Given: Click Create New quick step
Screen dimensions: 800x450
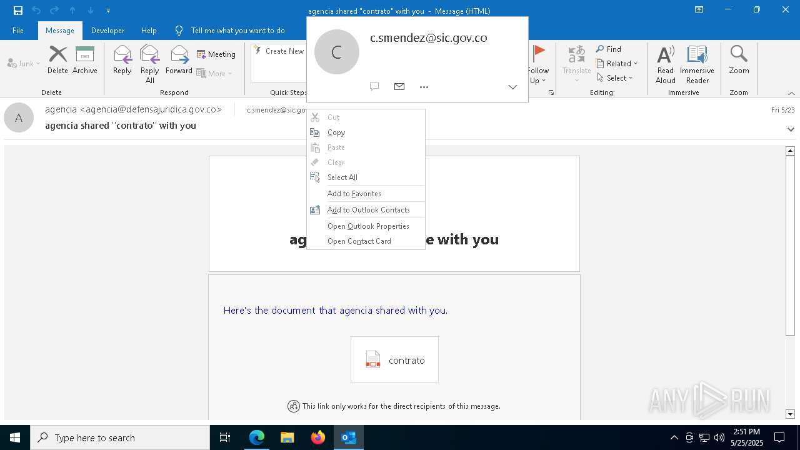Looking at the screenshot, I should pos(279,51).
